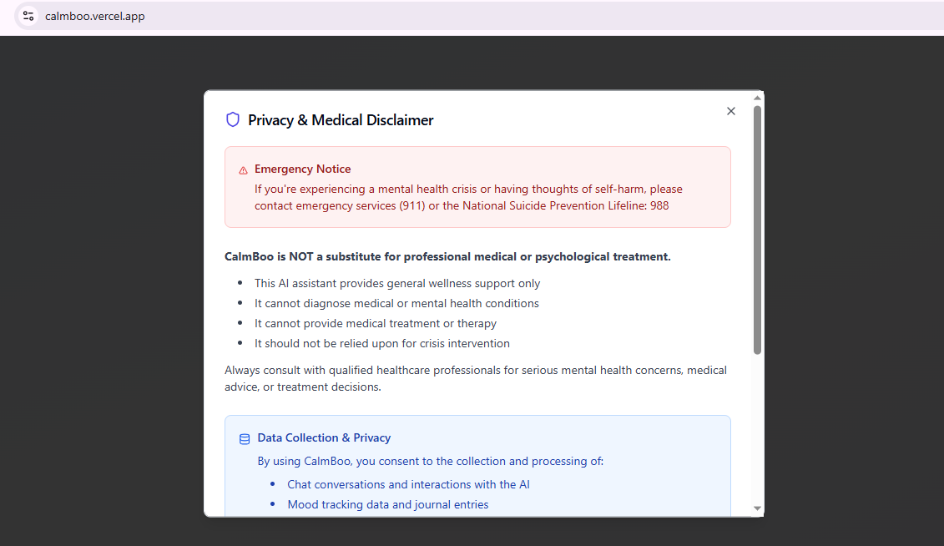Image resolution: width=944 pixels, height=546 pixels.
Task: Click the Privacy & Medical Disclaimer title
Action: (341, 120)
